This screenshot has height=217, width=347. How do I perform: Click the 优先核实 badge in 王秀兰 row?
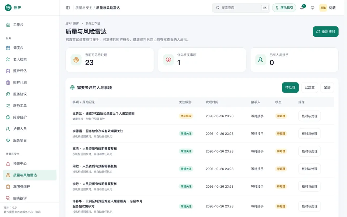(186, 116)
